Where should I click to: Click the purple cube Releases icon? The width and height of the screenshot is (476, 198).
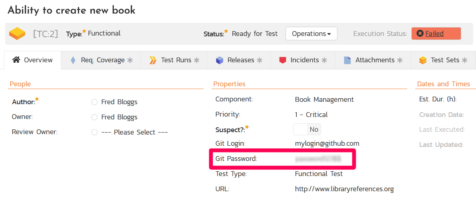[x=219, y=60]
